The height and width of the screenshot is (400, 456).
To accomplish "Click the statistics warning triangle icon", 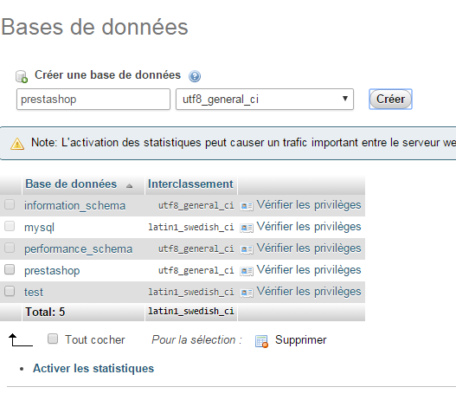I will 17,144.
